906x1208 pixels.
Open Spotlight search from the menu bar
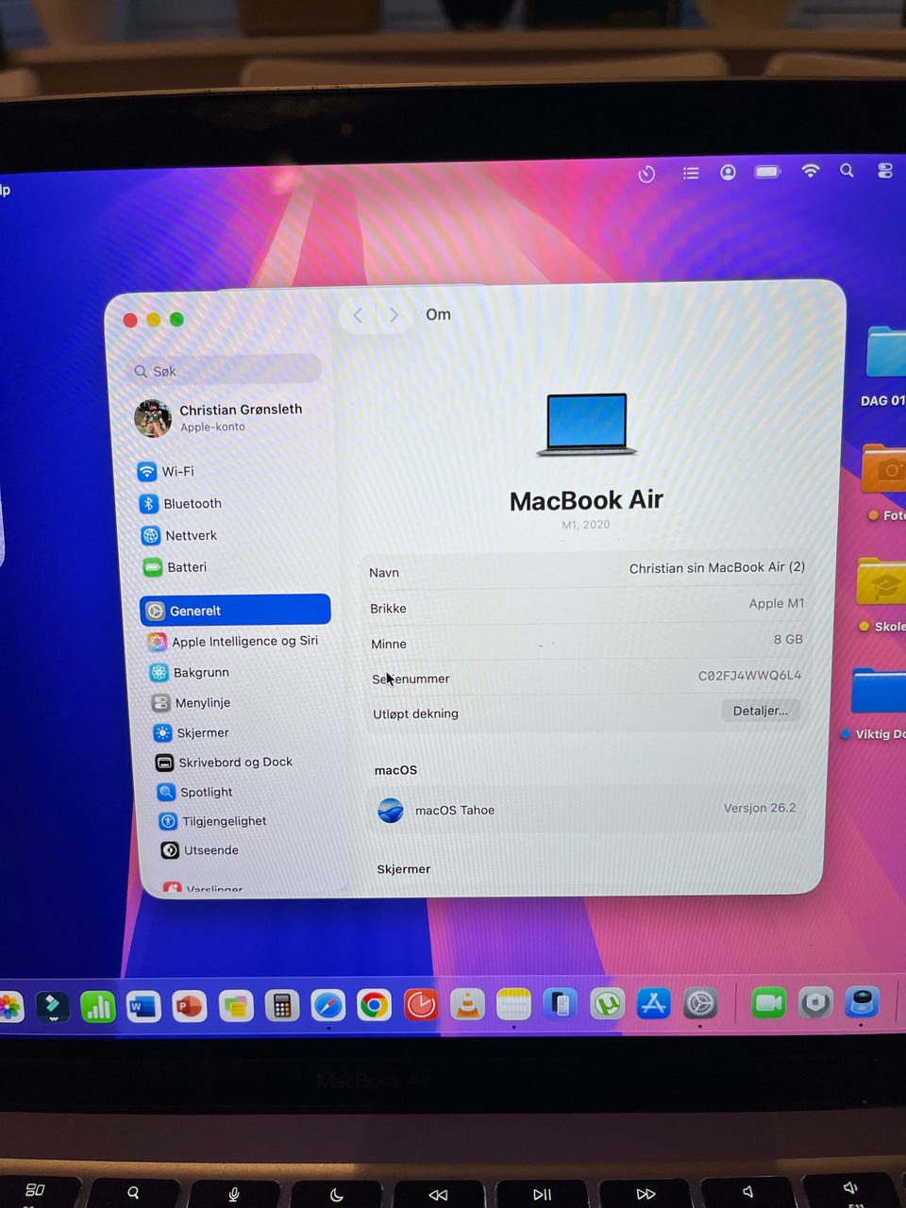point(847,170)
